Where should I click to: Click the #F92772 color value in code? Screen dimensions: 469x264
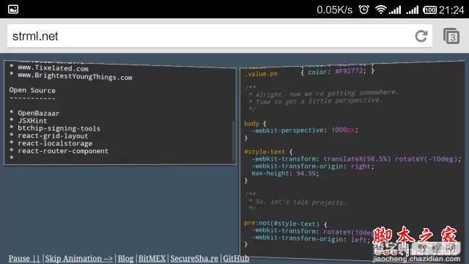pyautogui.click(x=349, y=71)
